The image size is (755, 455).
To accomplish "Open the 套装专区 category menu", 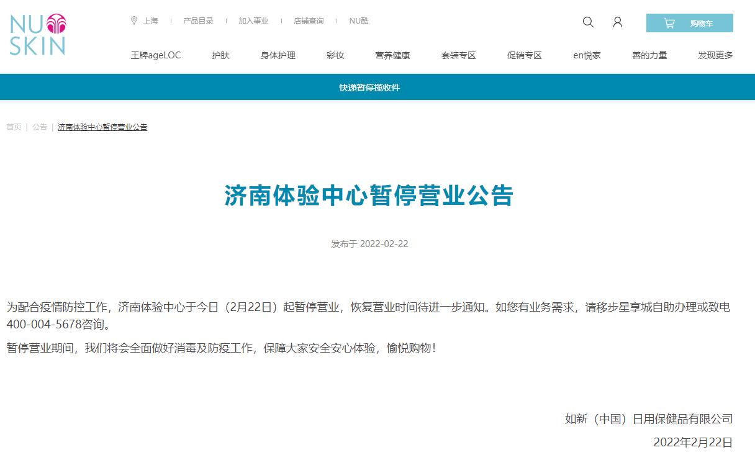I will 458,55.
